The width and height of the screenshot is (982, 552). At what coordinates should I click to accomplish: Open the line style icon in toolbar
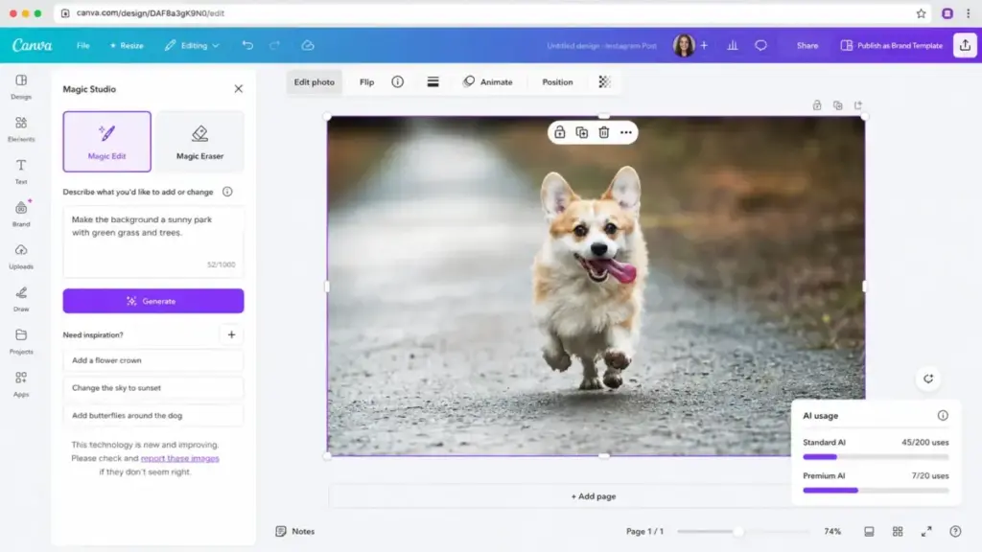[433, 82]
